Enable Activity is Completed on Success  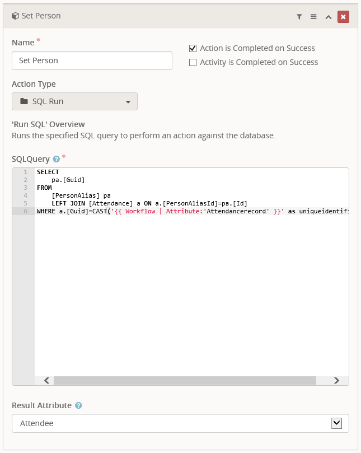193,62
